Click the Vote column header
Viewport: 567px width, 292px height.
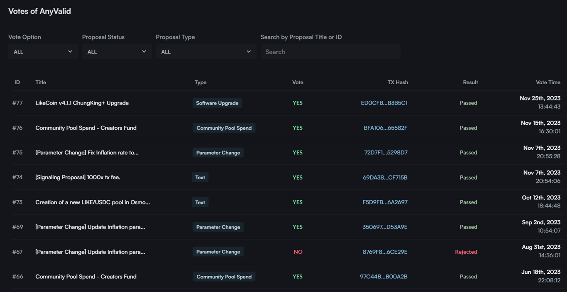298,82
